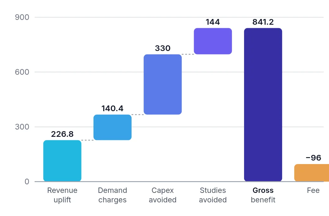The width and height of the screenshot is (329, 216).
Task: Select the −96 value label
Action: (x=313, y=158)
